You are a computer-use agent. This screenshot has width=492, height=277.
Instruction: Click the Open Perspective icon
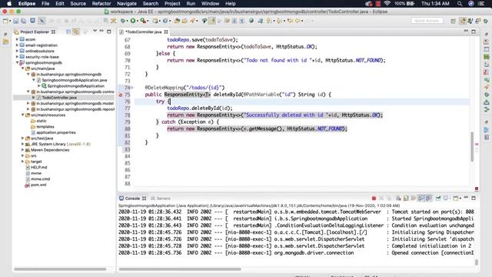coord(453,21)
